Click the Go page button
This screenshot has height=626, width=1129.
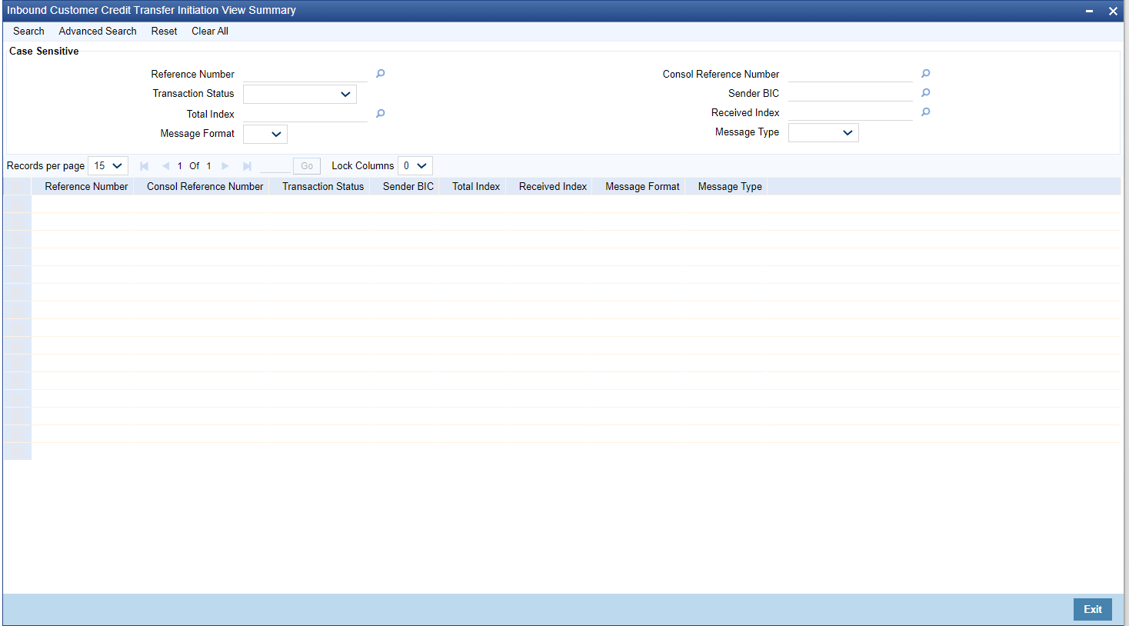pos(307,166)
